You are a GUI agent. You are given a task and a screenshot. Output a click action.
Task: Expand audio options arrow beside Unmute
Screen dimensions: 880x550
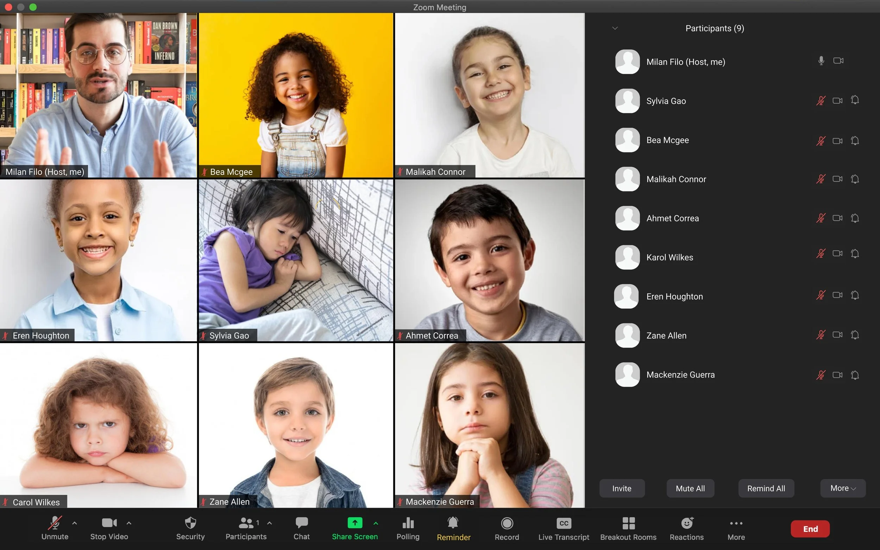tap(75, 523)
